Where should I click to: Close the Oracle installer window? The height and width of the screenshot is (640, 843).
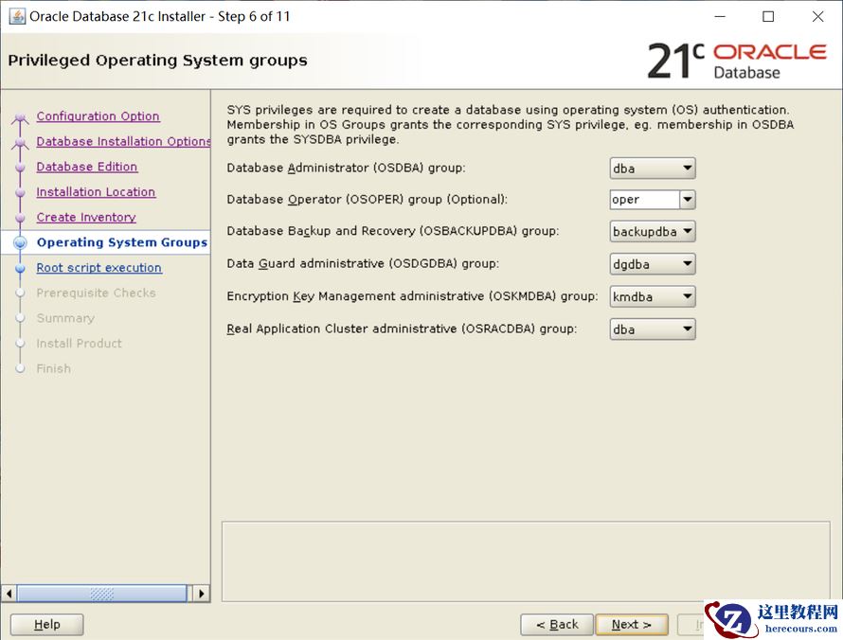coord(817,17)
